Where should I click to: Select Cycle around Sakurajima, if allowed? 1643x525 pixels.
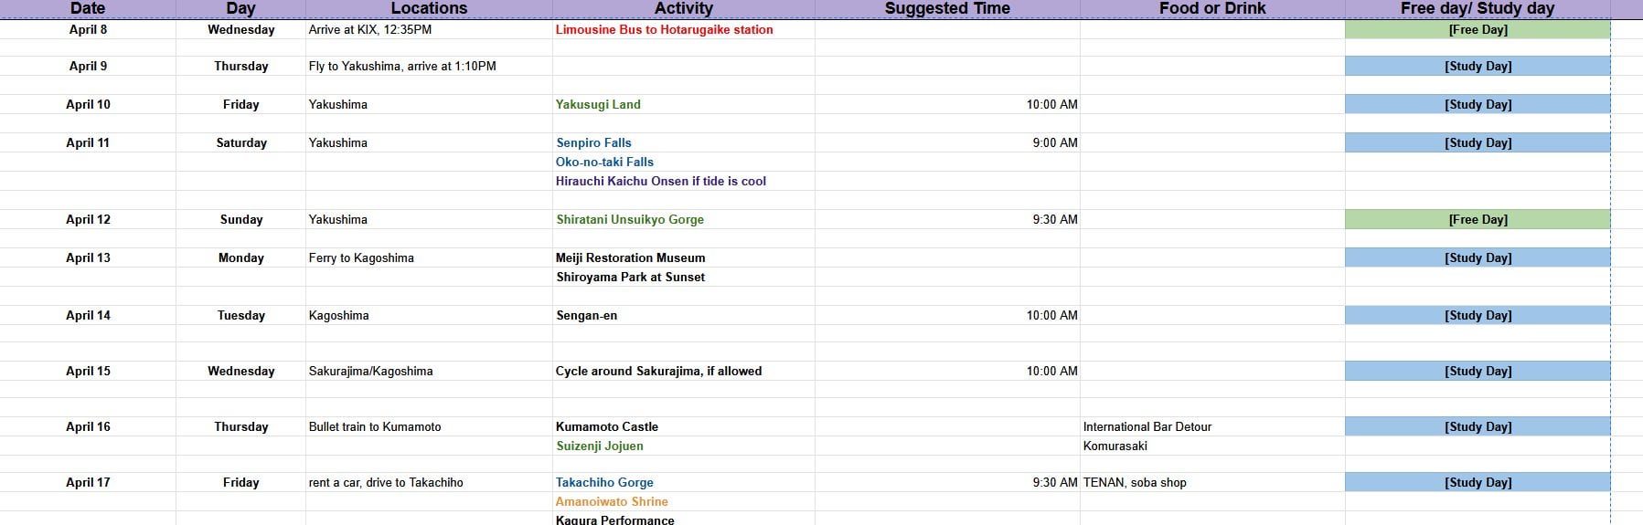(683, 371)
